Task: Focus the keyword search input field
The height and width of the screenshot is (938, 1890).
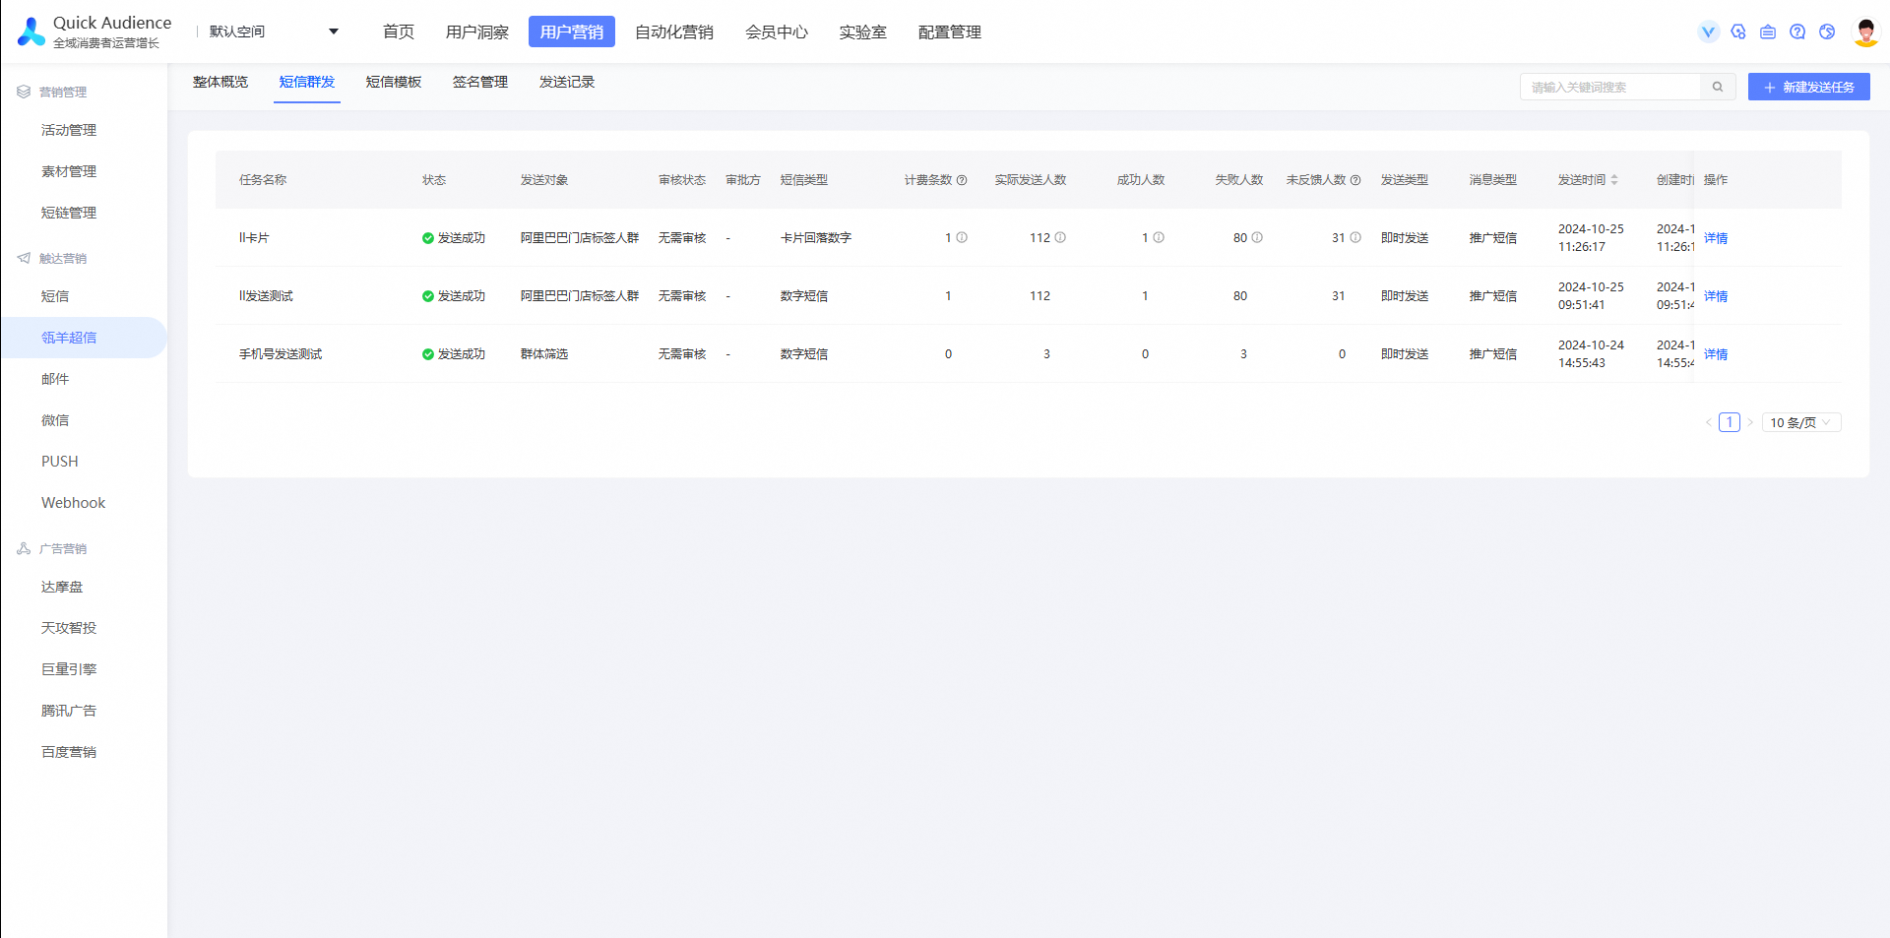Action: click(x=1610, y=87)
